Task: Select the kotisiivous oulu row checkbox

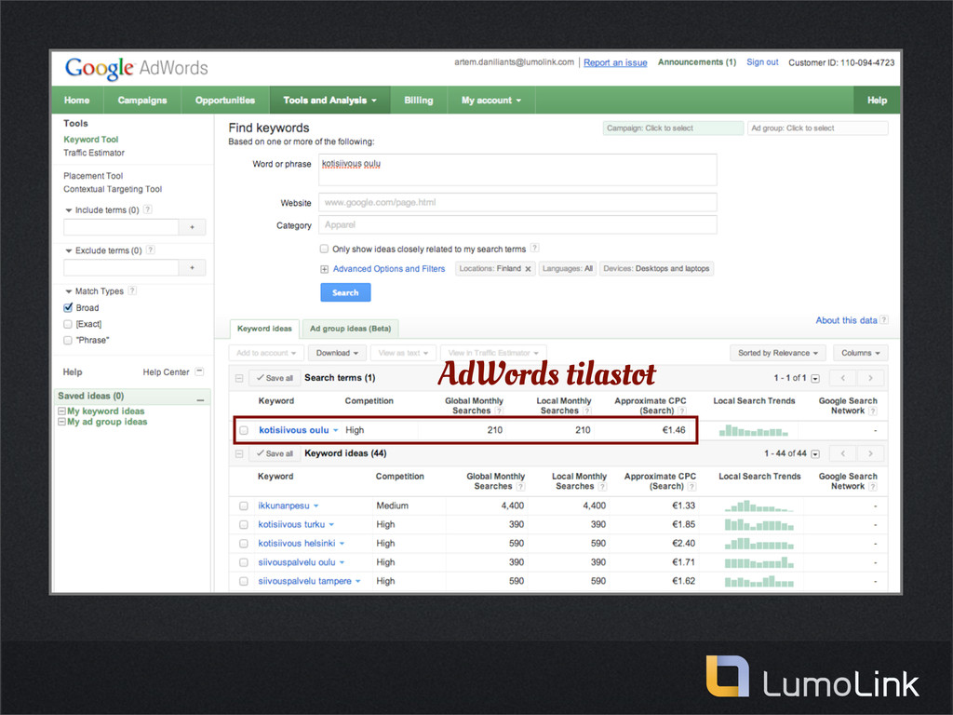Action: (244, 430)
